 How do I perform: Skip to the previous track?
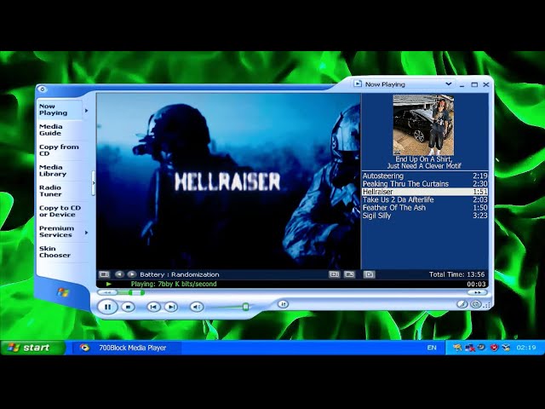point(153,307)
